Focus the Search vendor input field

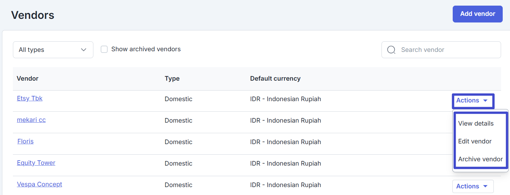point(447,50)
